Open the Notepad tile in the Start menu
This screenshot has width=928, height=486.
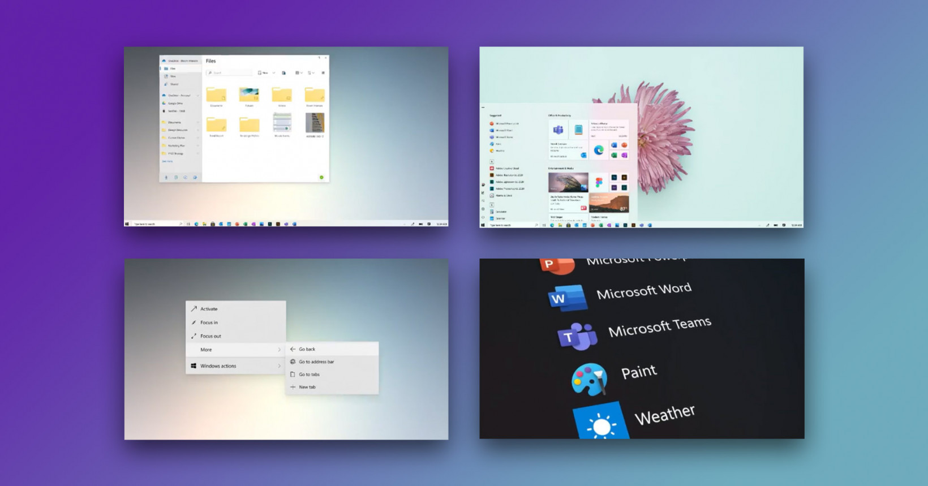point(578,130)
